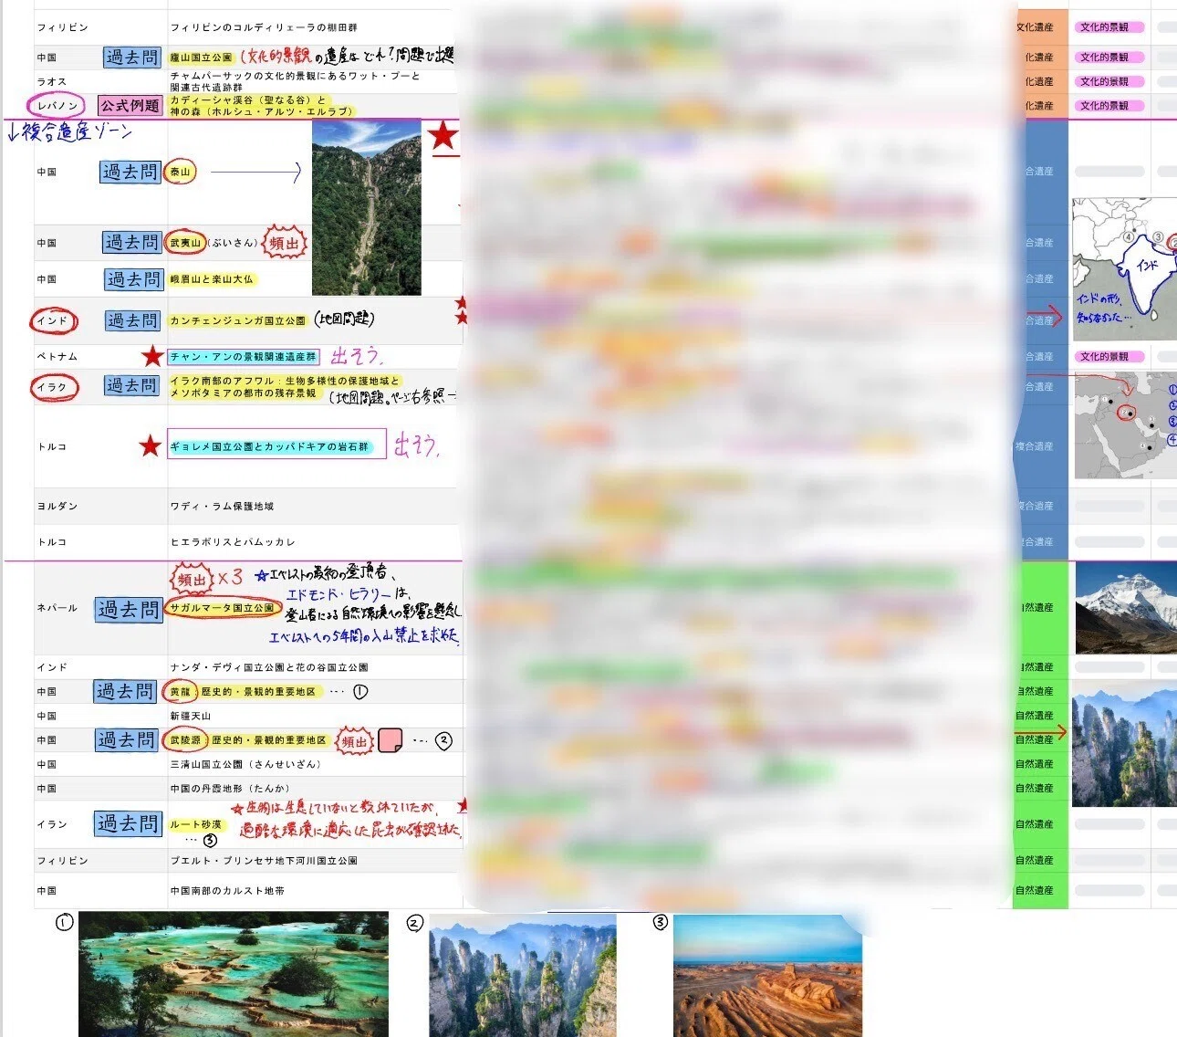The width and height of the screenshot is (1177, 1037).
Task: Select cell ナンダ・デヴィ国立公園と花の谷国立公園
Action: tap(269, 667)
